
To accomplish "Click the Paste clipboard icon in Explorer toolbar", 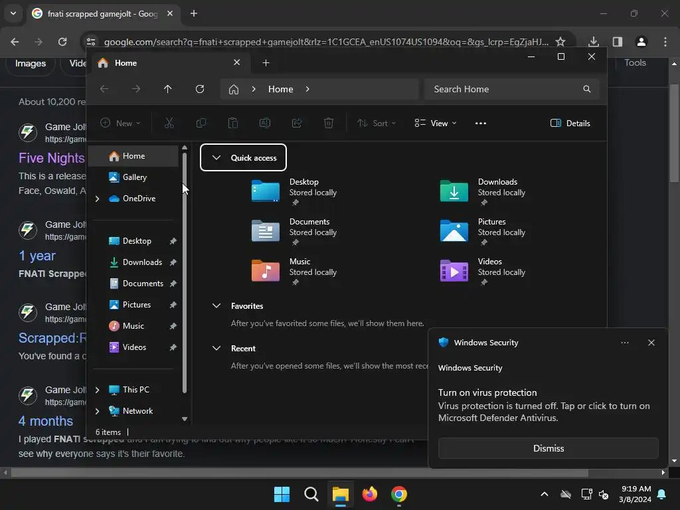I will 233,123.
